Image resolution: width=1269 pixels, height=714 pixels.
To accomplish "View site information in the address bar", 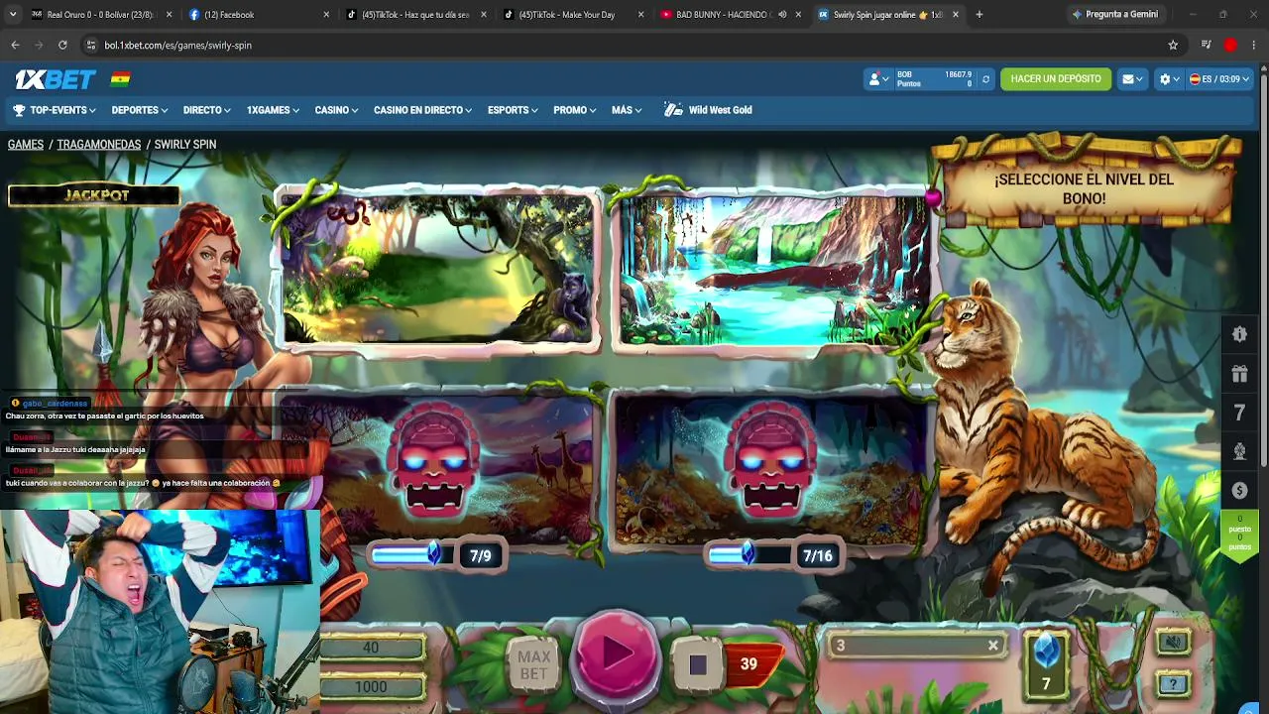I will tap(90, 45).
